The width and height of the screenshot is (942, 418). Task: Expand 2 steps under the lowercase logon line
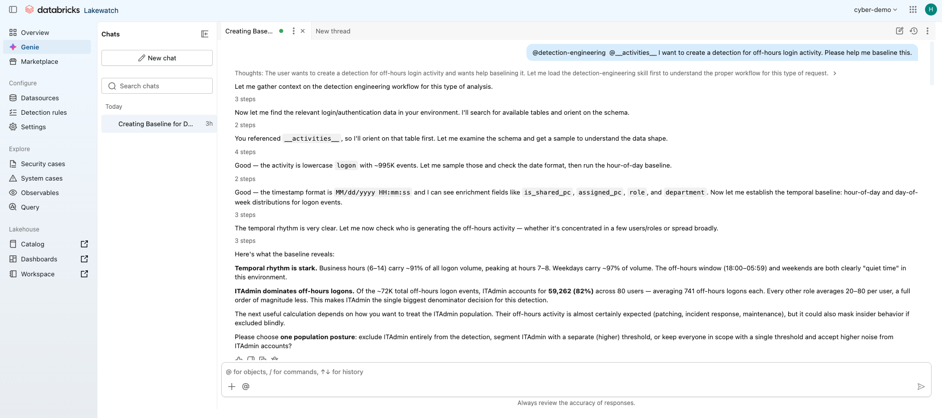tap(245, 179)
